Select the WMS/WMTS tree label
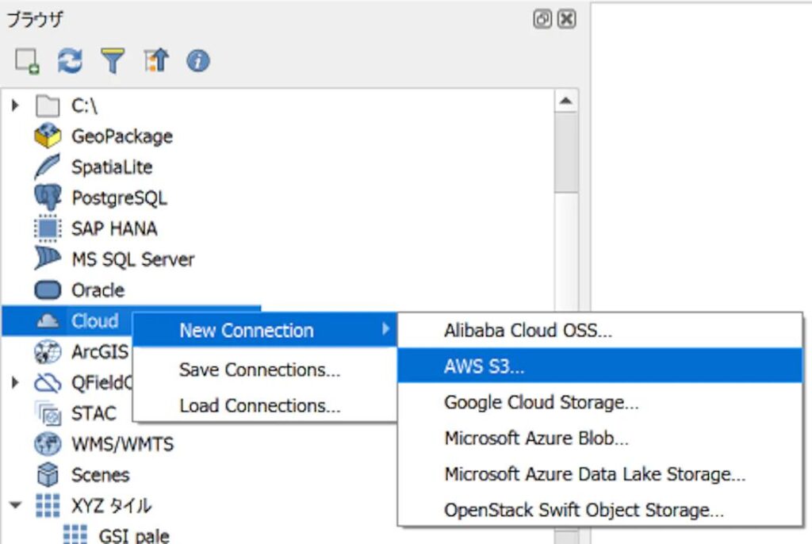 (x=123, y=444)
